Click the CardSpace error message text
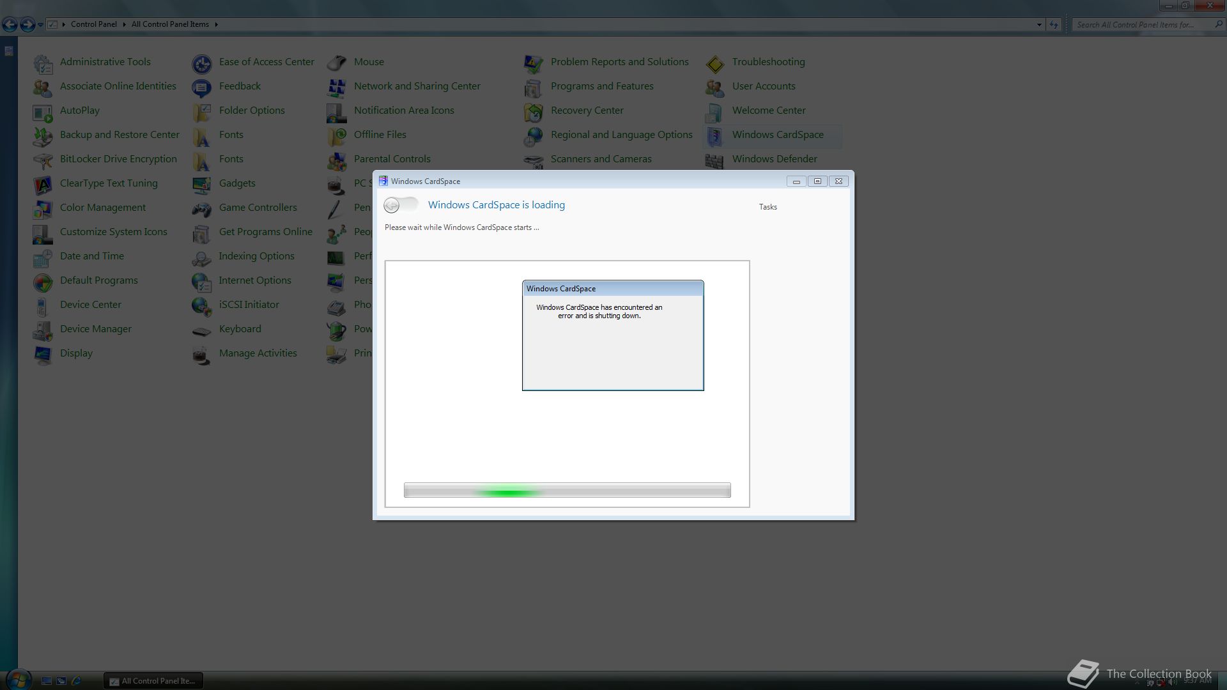The height and width of the screenshot is (690, 1227). [599, 311]
